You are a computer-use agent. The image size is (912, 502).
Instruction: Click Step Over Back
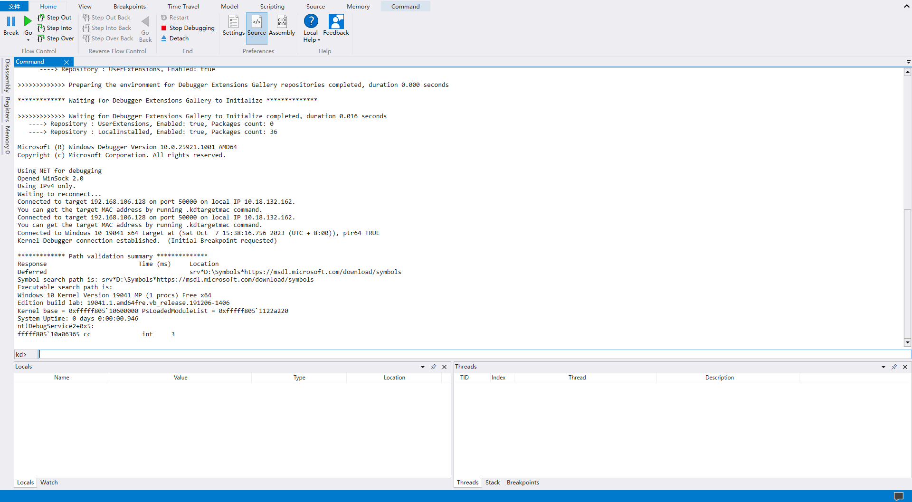point(108,38)
